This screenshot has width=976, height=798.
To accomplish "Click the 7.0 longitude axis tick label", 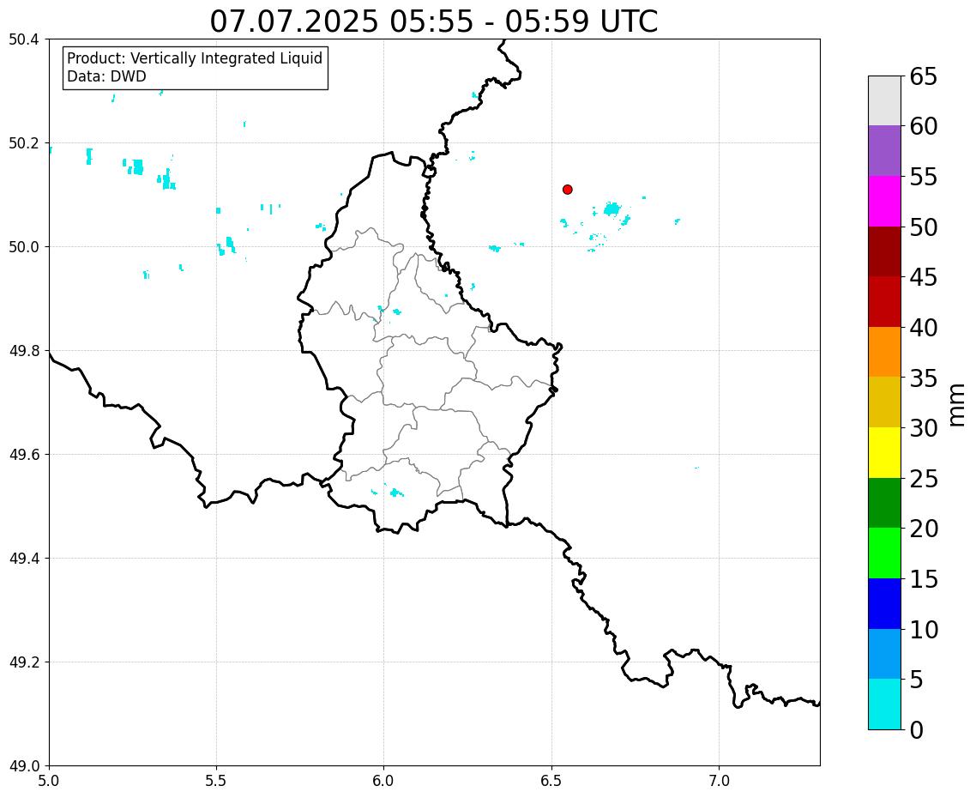I will pos(719,781).
